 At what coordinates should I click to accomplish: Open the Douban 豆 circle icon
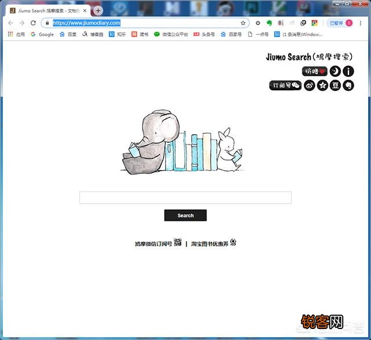[335, 86]
